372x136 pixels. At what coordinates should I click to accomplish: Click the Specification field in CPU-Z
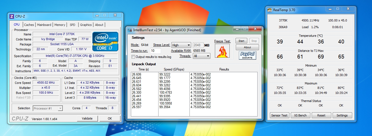click(75, 56)
